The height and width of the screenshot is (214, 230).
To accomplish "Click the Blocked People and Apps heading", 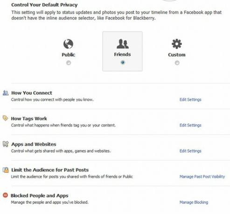I will tap(40, 195).
